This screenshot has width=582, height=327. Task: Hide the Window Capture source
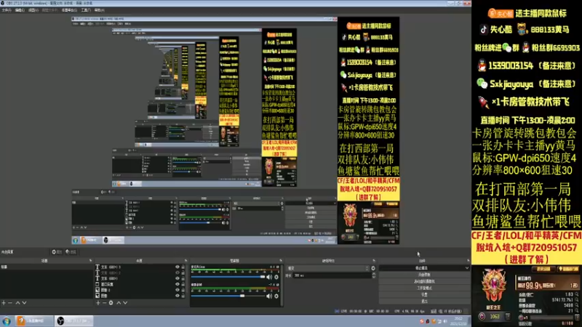click(x=177, y=284)
